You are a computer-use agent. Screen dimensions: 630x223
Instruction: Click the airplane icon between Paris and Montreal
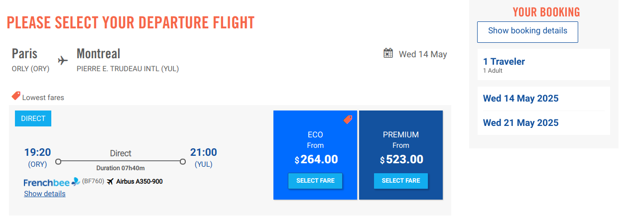[x=63, y=60]
